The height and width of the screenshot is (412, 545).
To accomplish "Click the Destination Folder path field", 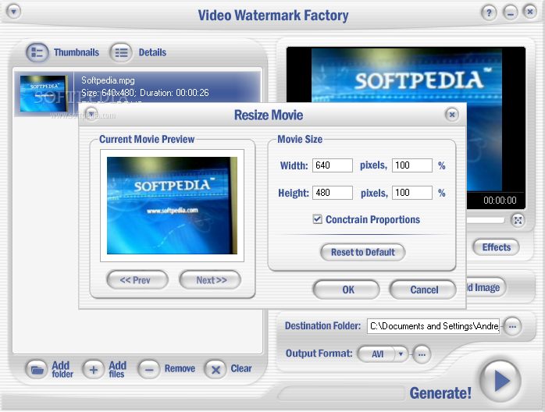I will click(x=433, y=326).
